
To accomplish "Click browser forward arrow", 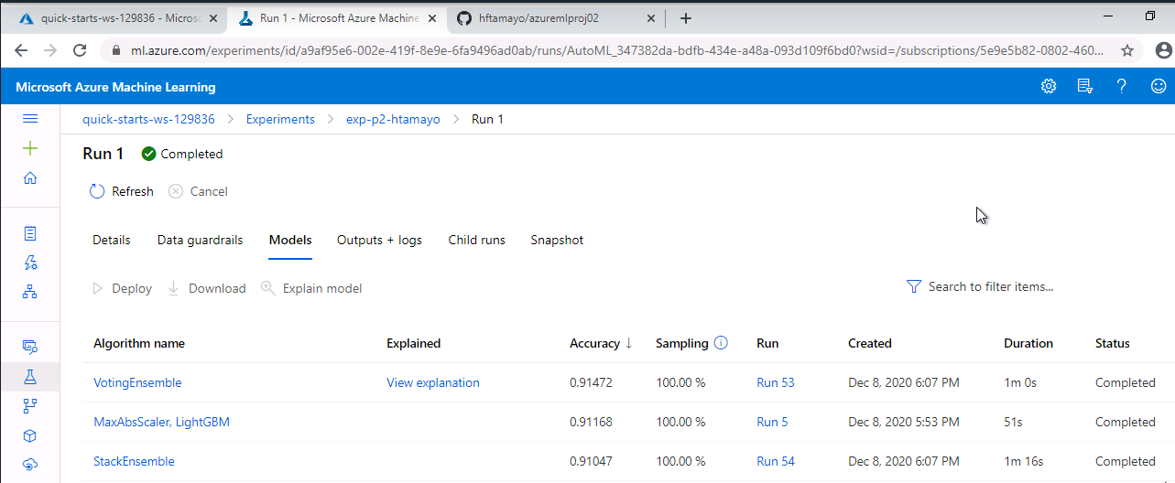I will [x=51, y=50].
